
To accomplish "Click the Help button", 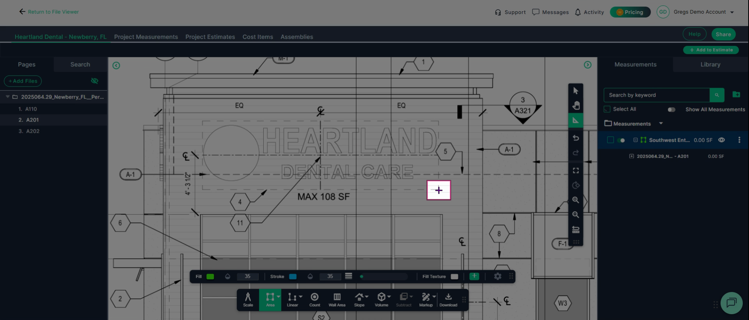I will (694, 34).
